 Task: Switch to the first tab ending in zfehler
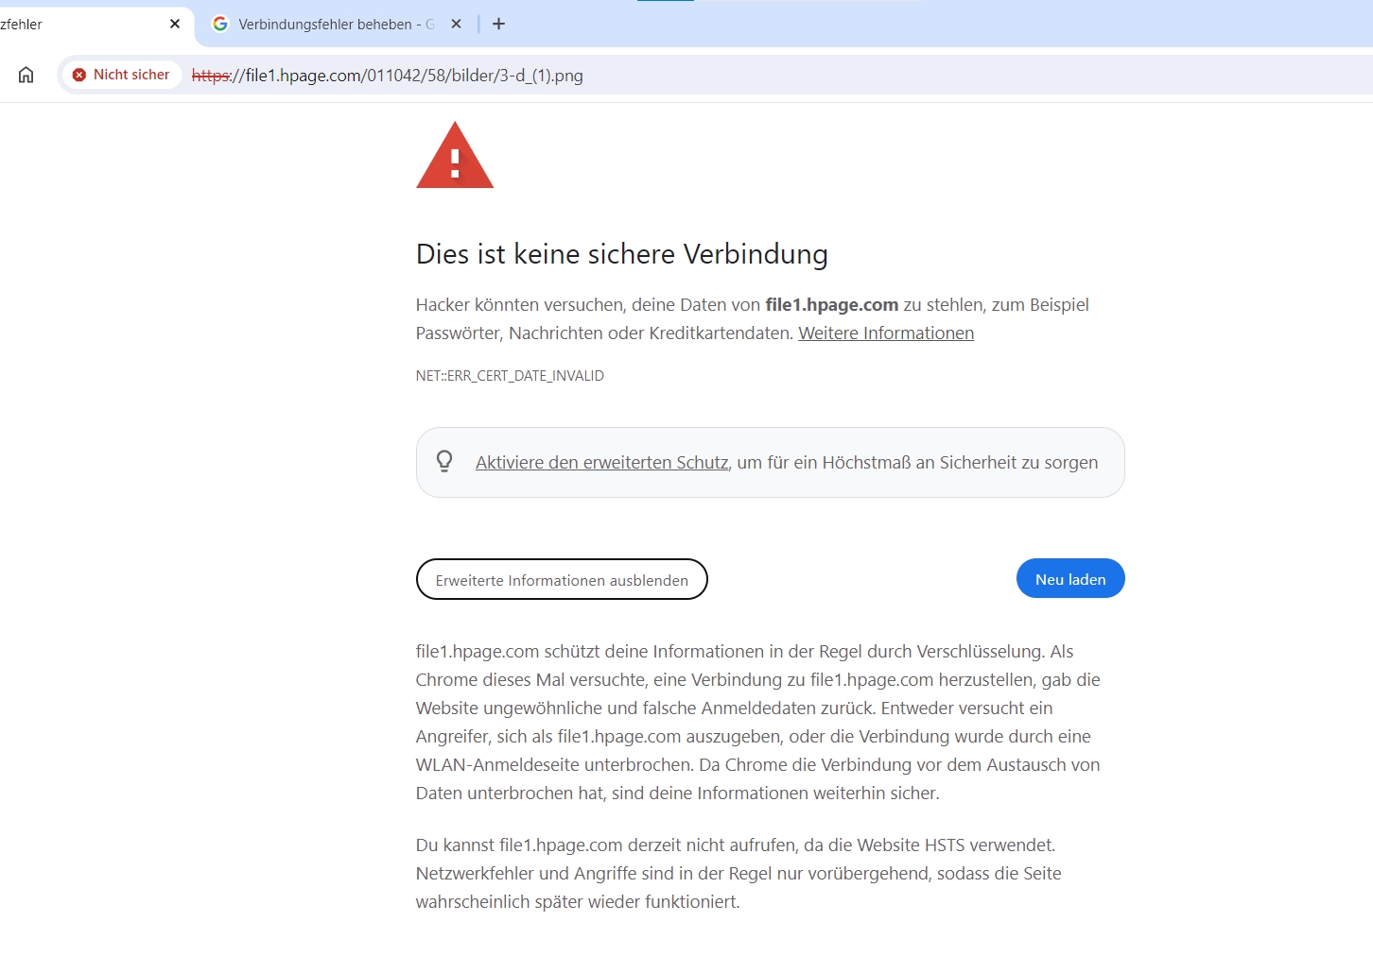click(83, 24)
